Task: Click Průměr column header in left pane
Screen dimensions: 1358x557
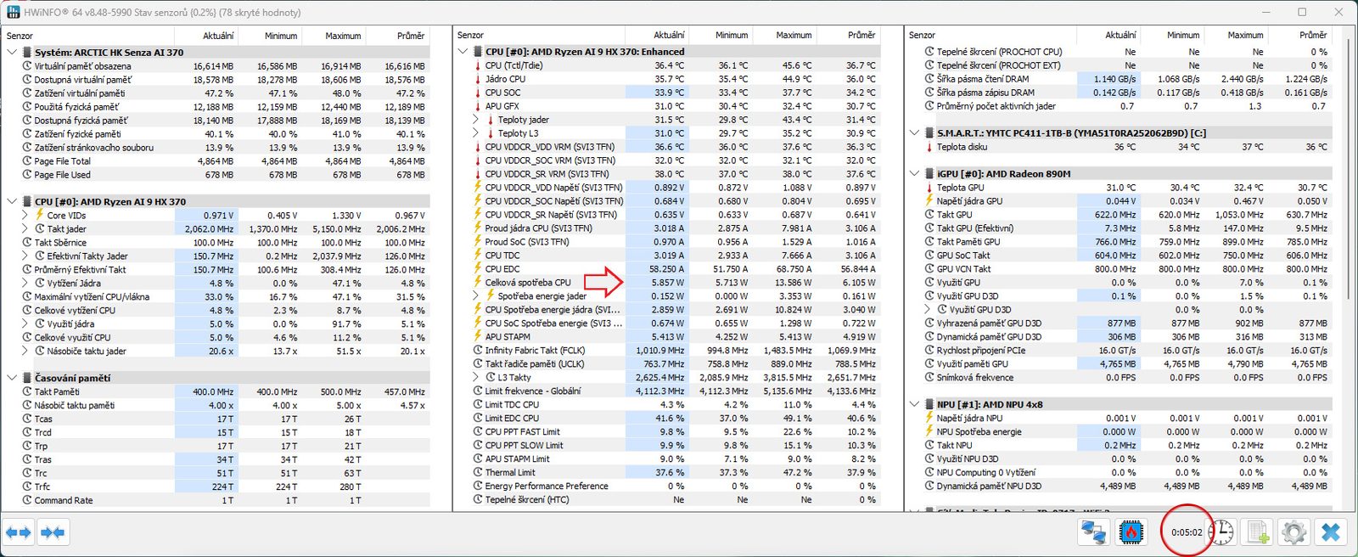Action: [398, 36]
